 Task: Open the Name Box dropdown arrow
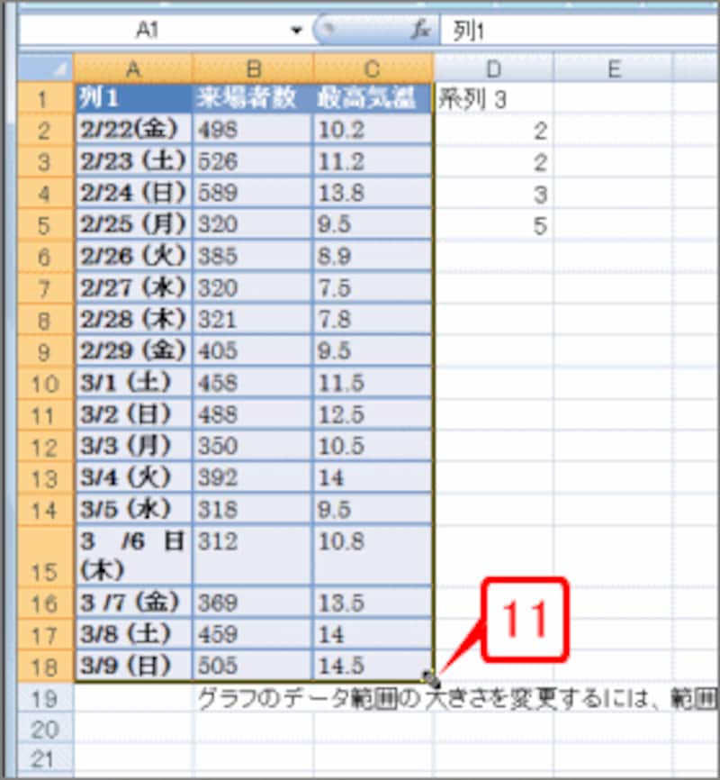tap(297, 30)
